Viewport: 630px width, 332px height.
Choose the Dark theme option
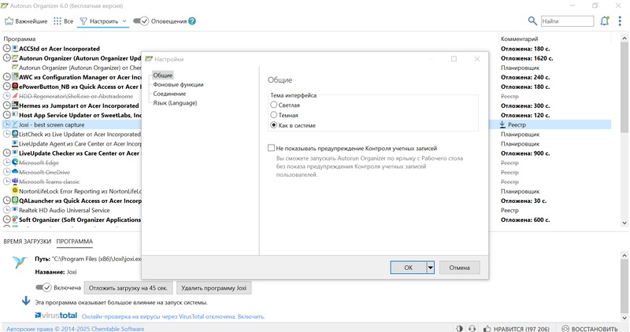(x=274, y=115)
